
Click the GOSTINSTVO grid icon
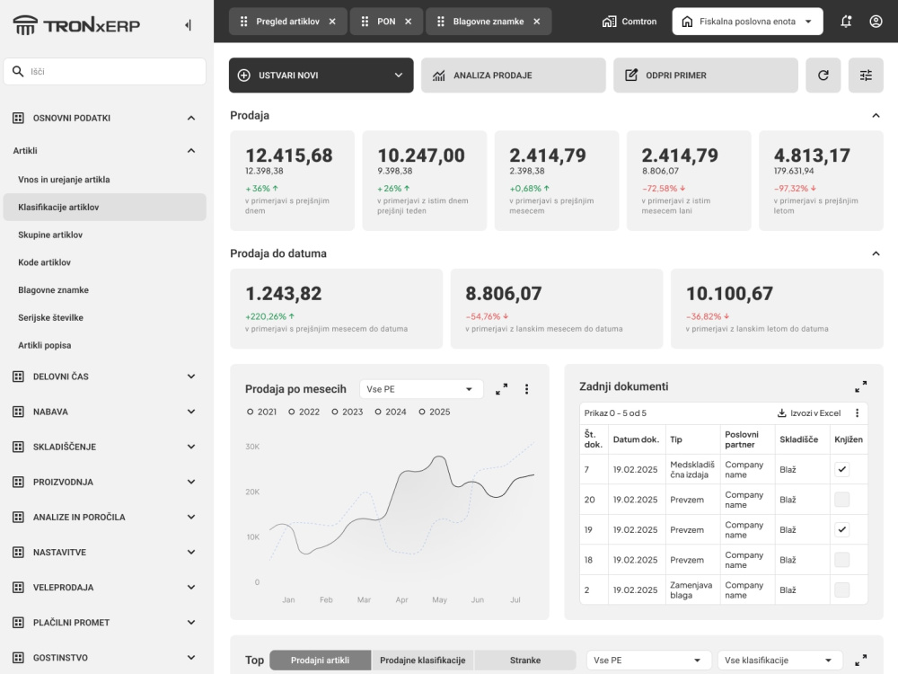tap(18, 658)
